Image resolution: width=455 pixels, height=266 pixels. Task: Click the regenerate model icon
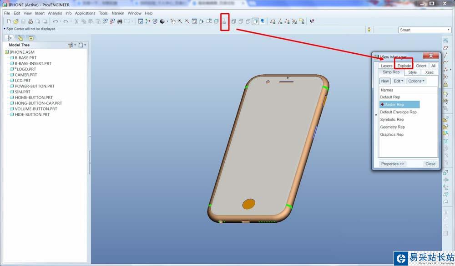(105, 21)
